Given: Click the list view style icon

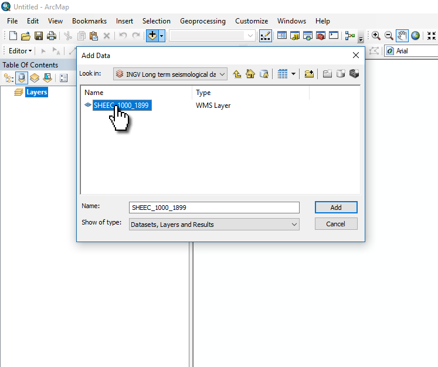Looking at the screenshot, I should click(x=283, y=74).
